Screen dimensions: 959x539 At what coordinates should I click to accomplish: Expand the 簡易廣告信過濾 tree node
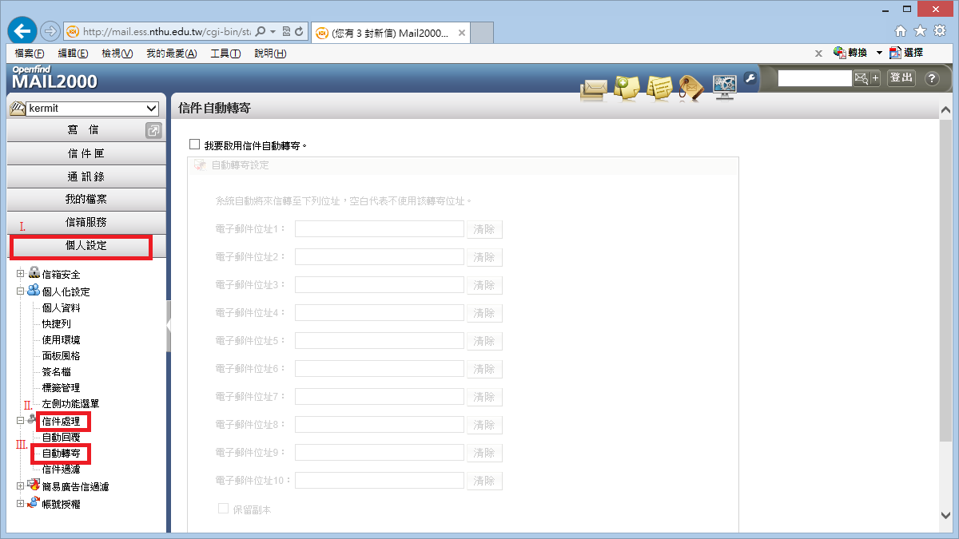21,485
